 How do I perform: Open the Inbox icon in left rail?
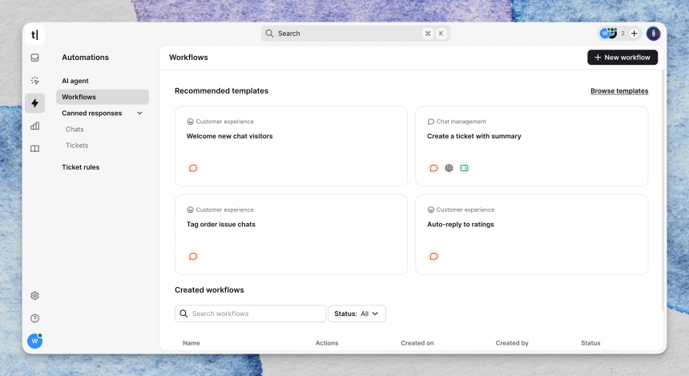[34, 58]
